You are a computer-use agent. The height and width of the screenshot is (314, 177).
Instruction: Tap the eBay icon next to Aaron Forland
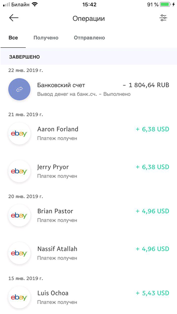[x=19, y=133]
